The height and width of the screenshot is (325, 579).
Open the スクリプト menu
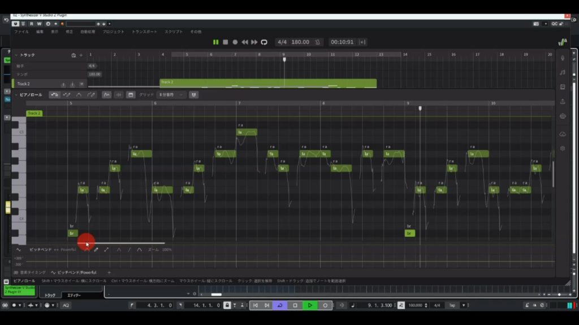pyautogui.click(x=174, y=32)
